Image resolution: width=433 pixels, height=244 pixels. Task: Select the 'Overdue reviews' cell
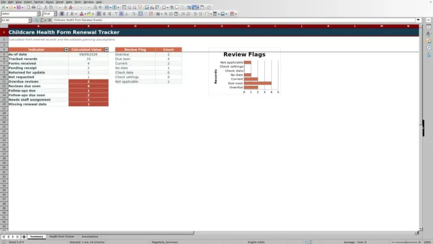[38, 81]
